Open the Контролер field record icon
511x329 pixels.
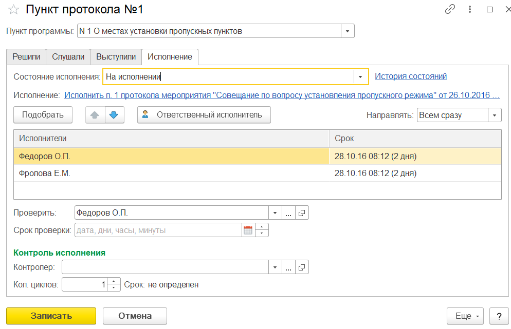coord(302,267)
